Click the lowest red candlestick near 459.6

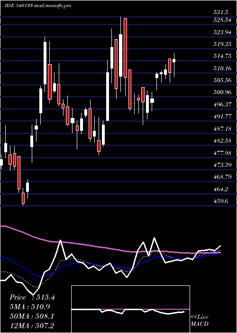(23, 198)
